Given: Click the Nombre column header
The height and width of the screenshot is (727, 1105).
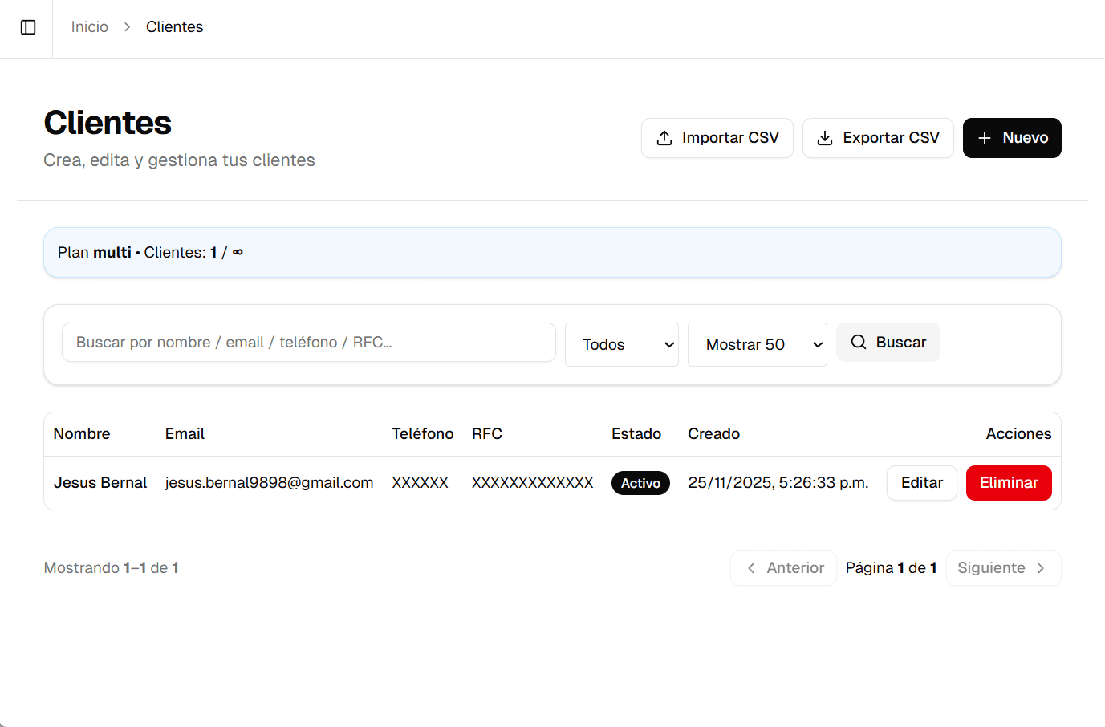Looking at the screenshot, I should pos(82,434).
